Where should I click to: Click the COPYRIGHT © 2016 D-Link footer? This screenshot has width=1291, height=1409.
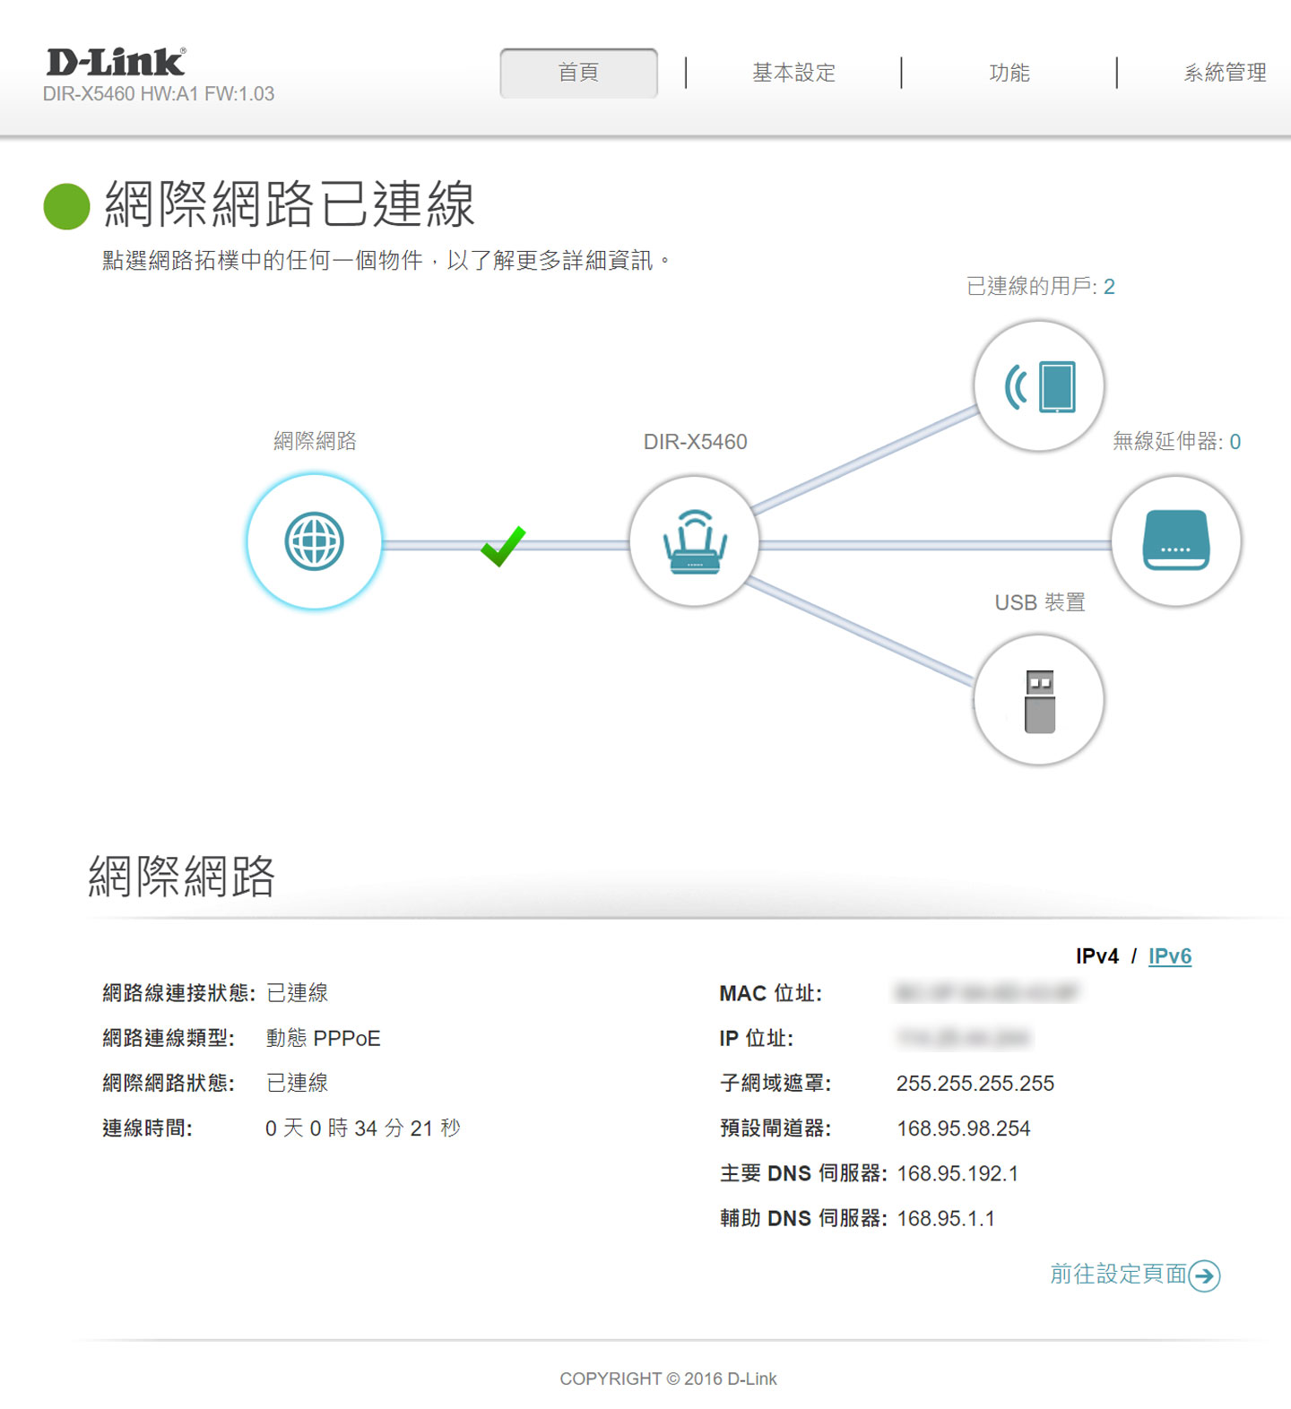[668, 1379]
